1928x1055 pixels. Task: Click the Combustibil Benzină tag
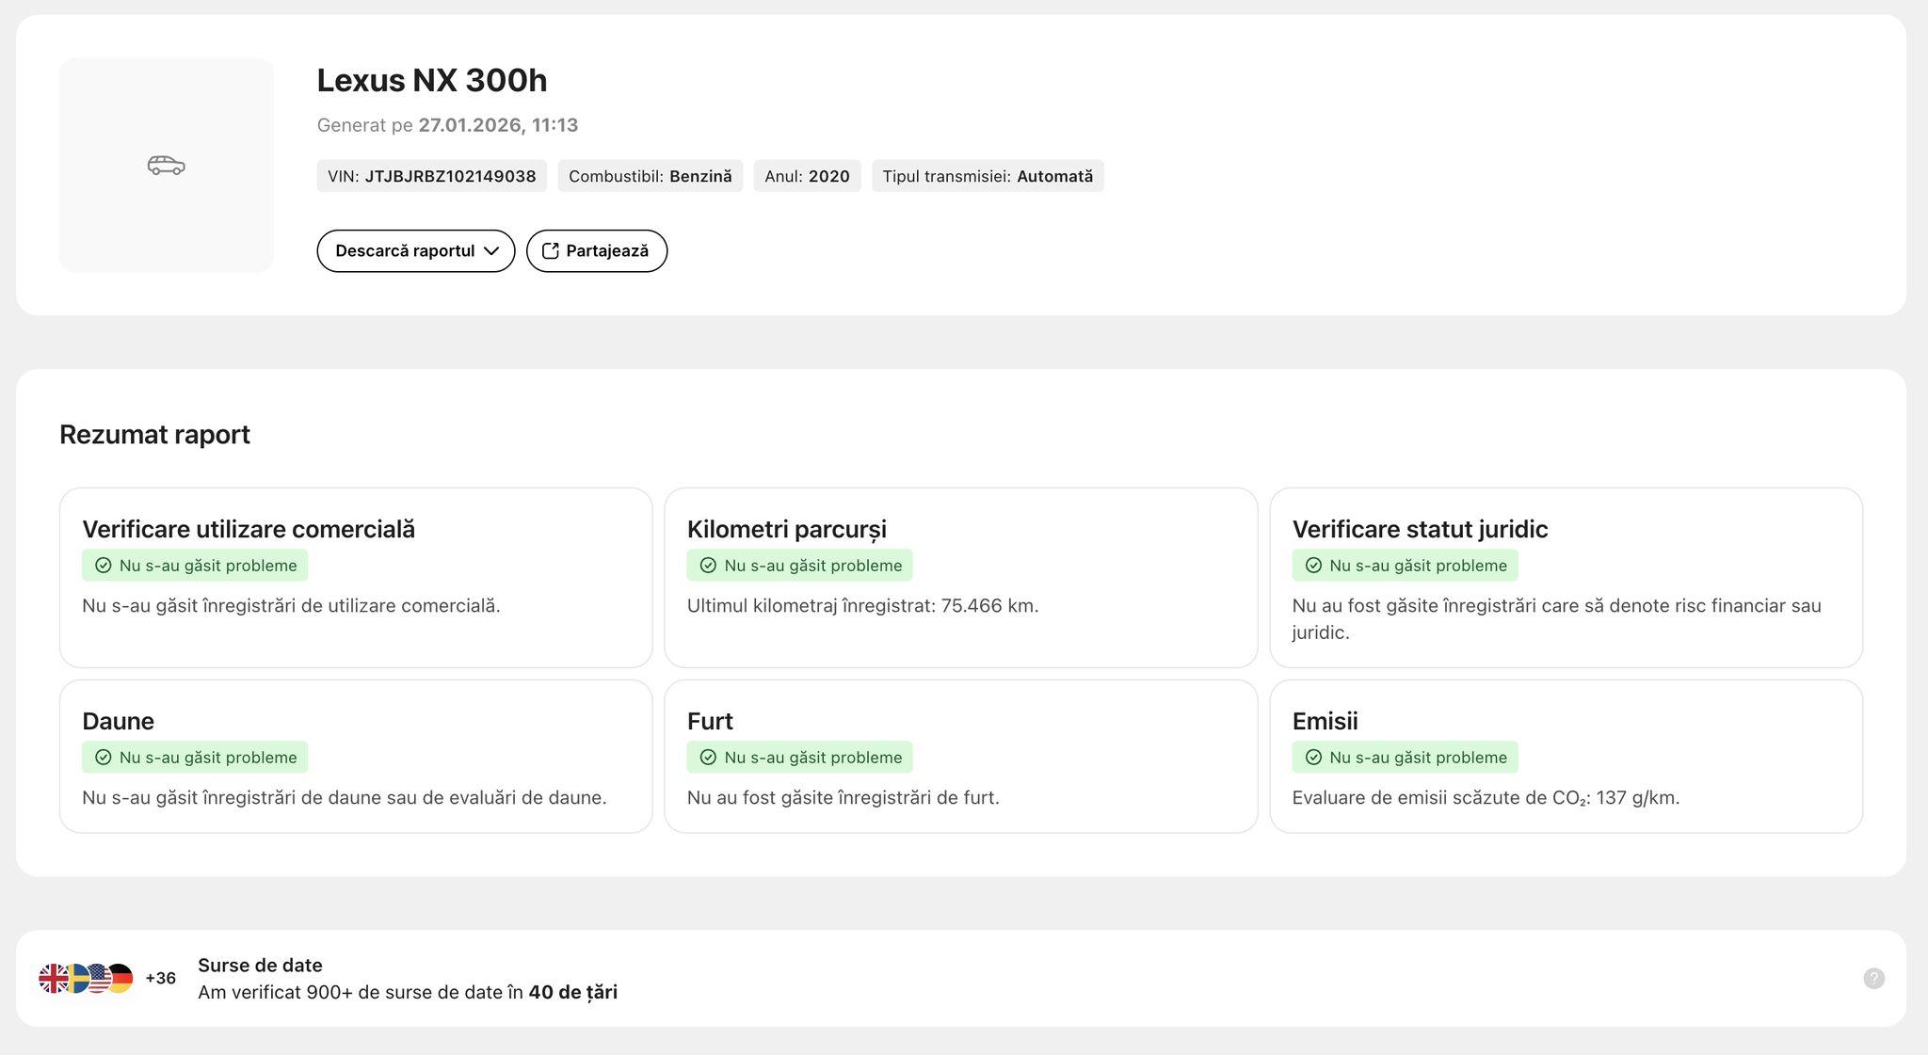650,176
